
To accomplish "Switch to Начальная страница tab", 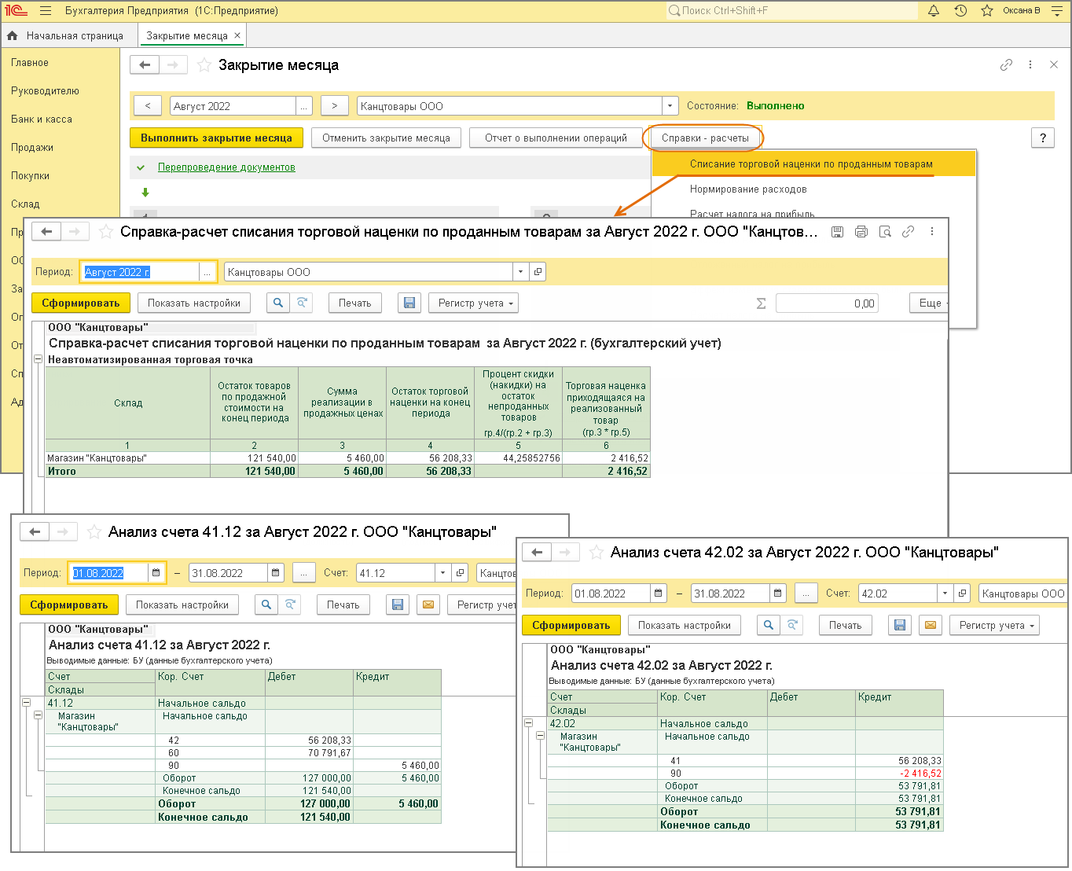I will (67, 35).
